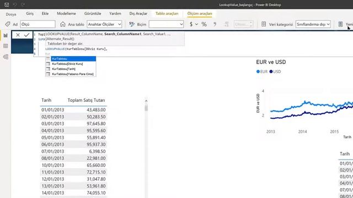Select the Tablo araçları tab
Screen dimensions: 353x198
coord(167,13)
